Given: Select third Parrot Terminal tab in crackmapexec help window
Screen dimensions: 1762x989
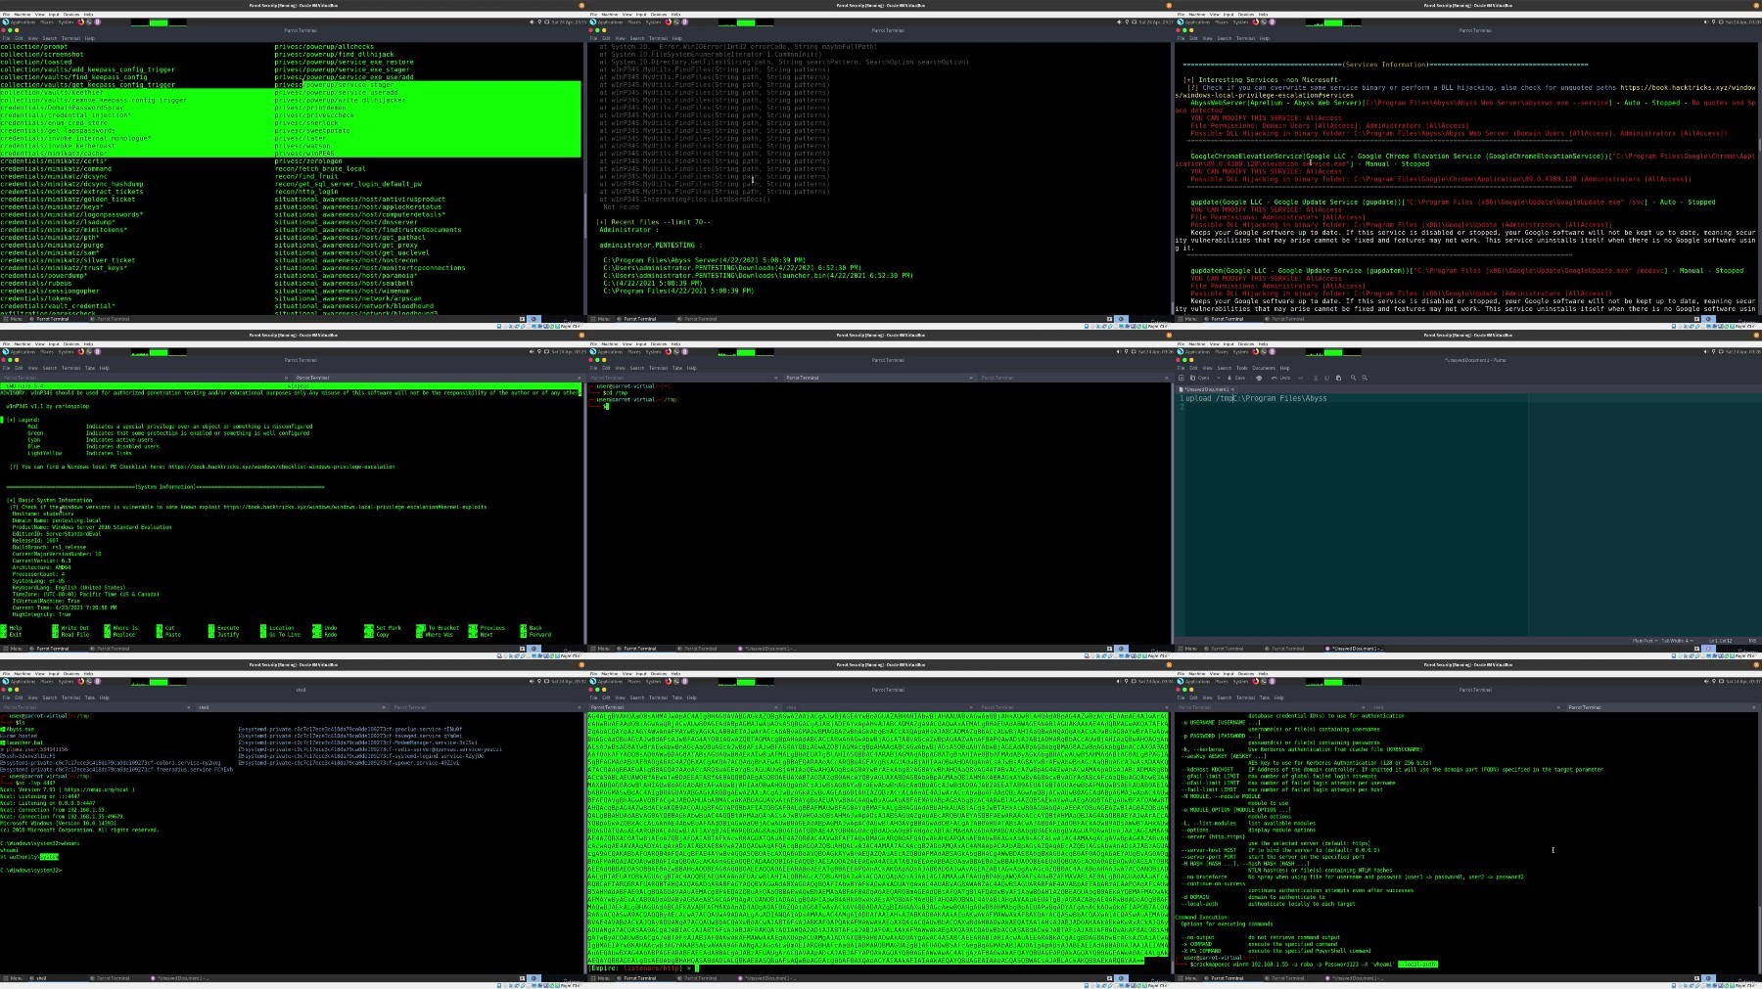Looking at the screenshot, I should coord(1662,707).
